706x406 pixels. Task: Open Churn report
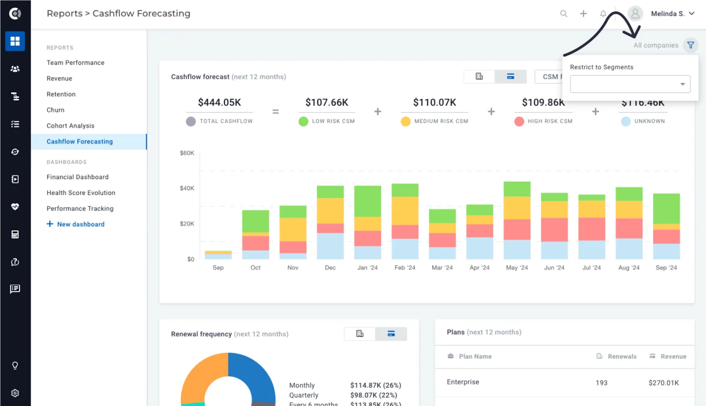point(56,110)
